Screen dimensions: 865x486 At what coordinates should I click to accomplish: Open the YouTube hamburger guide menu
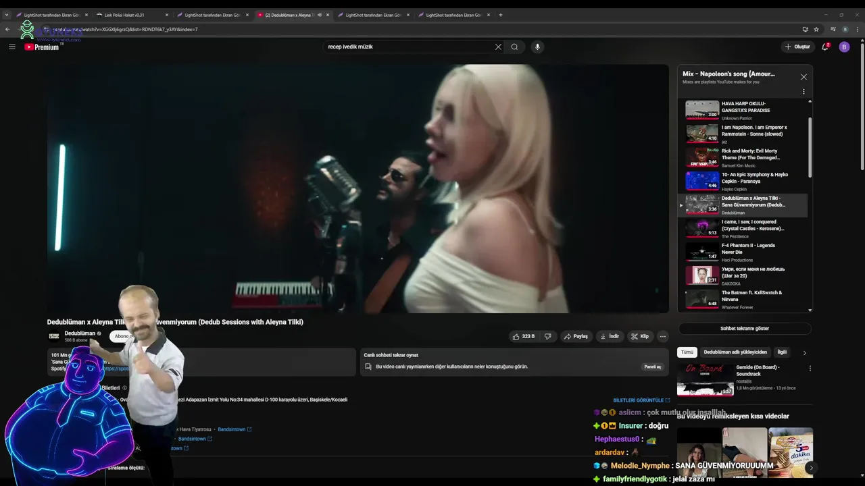pos(12,47)
